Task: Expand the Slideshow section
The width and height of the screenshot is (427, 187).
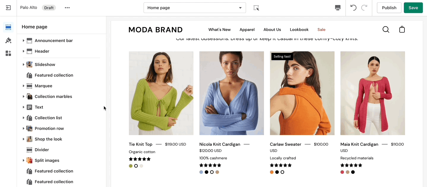Action: (23, 65)
